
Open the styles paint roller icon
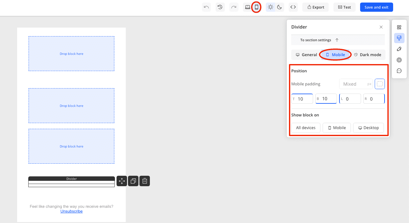pyautogui.click(x=399, y=38)
